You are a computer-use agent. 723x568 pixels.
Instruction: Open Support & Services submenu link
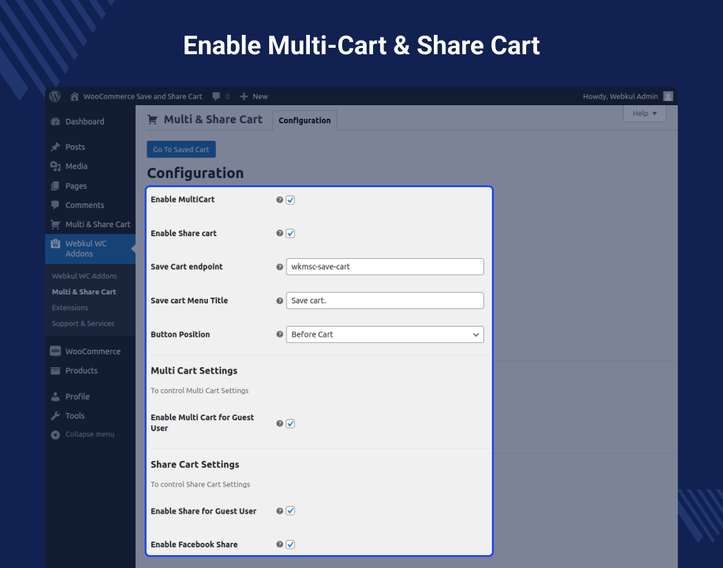tap(83, 323)
